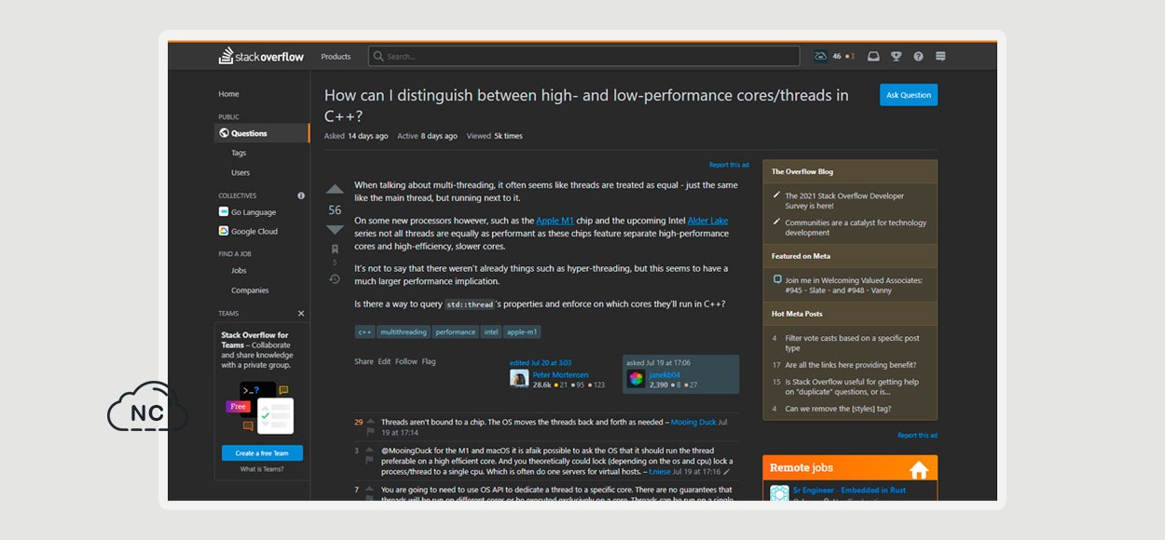This screenshot has width=1165, height=540.
Task: Open the post activity history icon
Action: click(335, 278)
